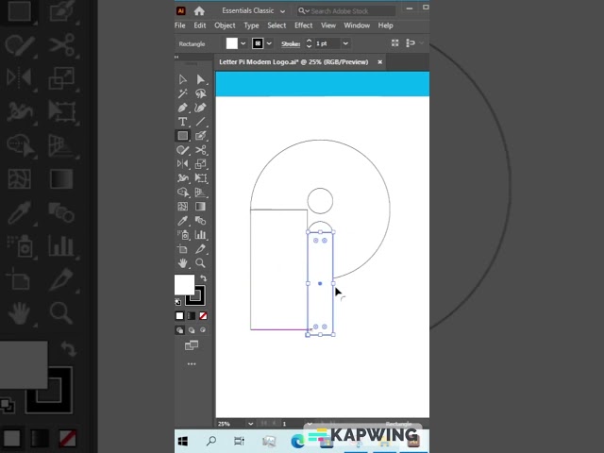Reset to default fill and stroke
This screenshot has width=604, height=453.
[x=178, y=302]
